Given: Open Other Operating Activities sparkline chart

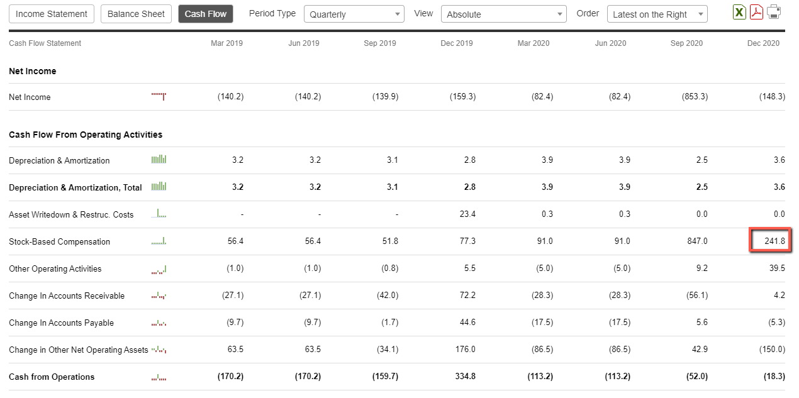Looking at the screenshot, I should [159, 268].
